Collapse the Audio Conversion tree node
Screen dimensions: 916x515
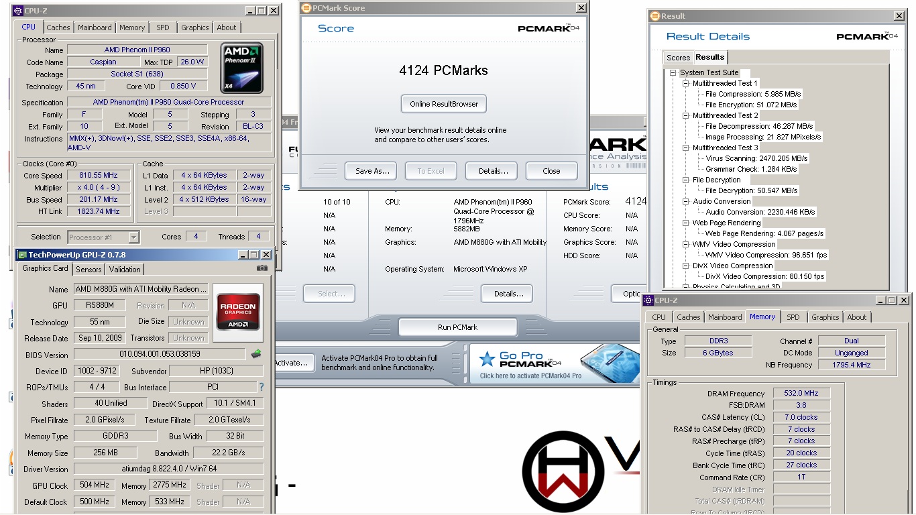(x=685, y=201)
